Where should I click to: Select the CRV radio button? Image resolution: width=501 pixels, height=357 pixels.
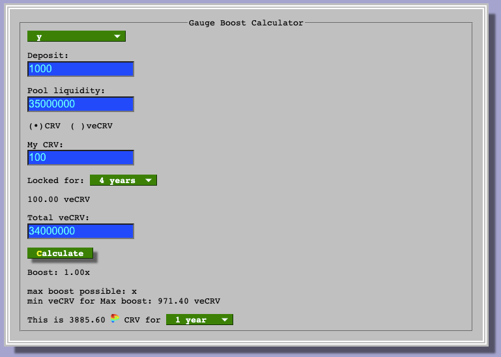(x=36, y=126)
